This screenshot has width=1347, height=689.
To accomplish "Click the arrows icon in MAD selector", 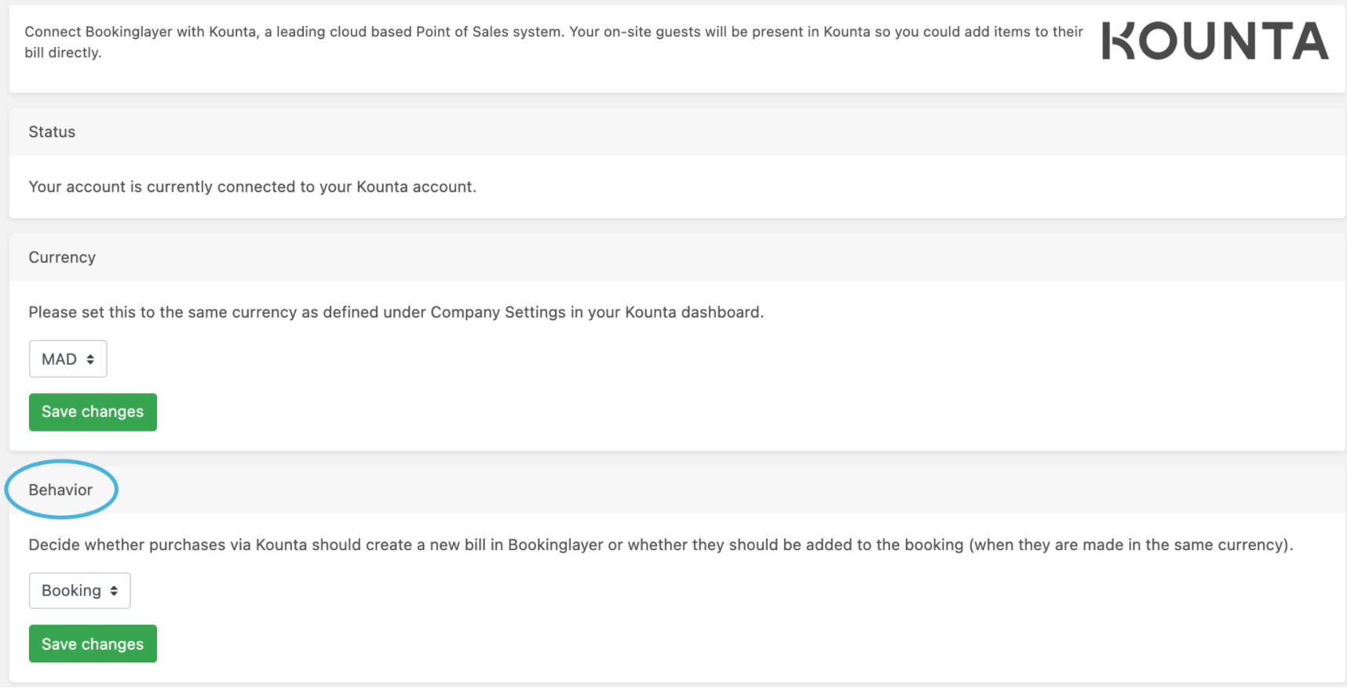I will point(90,359).
